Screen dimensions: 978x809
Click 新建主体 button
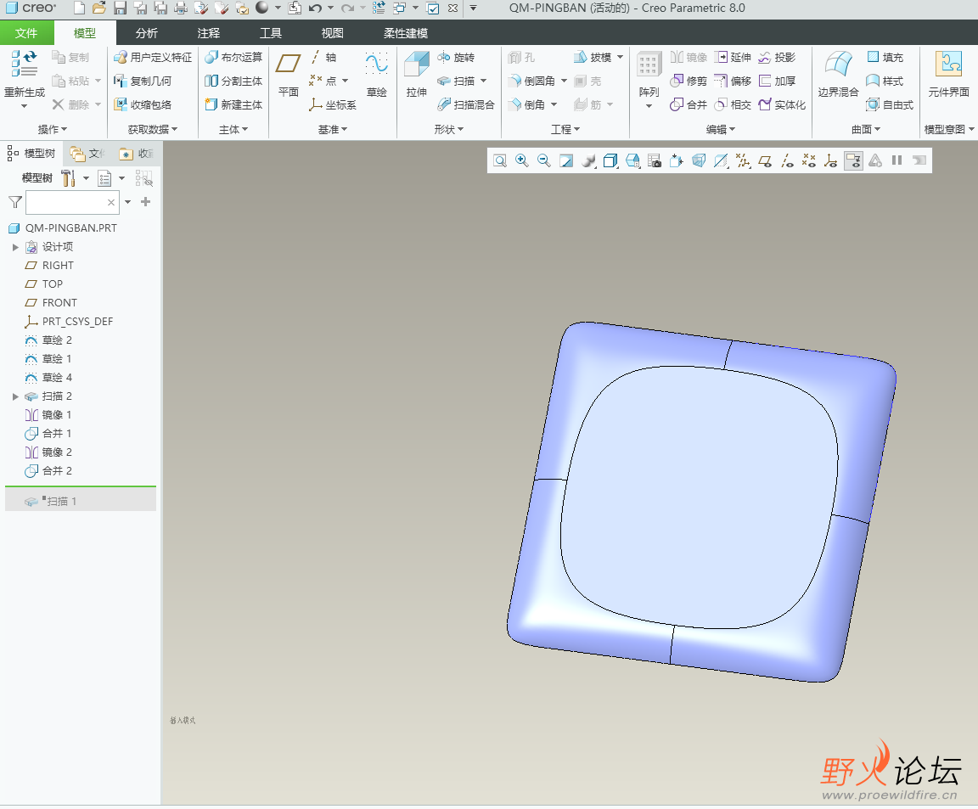(234, 104)
